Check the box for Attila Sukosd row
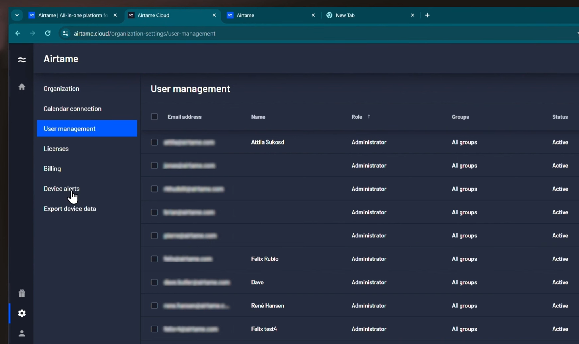 tap(154, 142)
